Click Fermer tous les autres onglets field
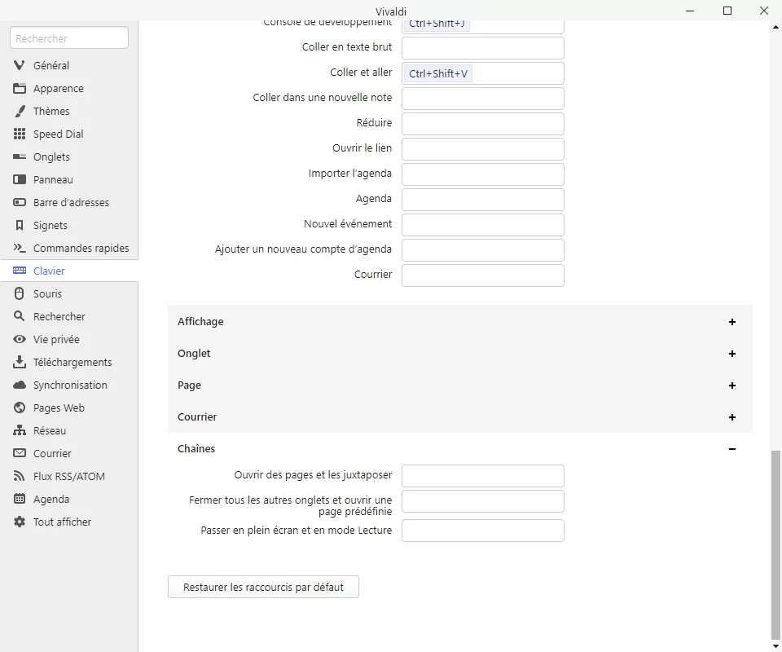This screenshot has width=782, height=652. coord(483,501)
